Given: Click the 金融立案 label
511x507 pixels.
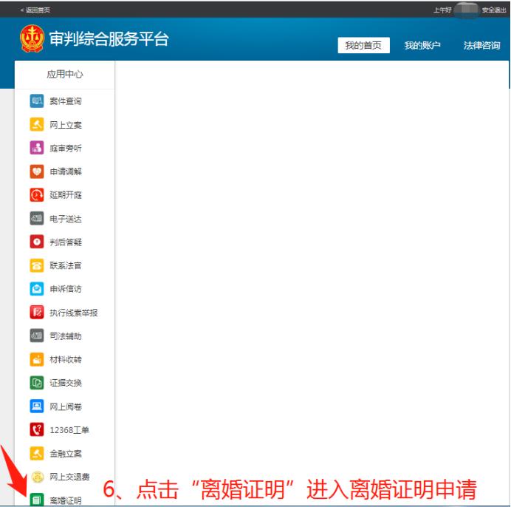Looking at the screenshot, I should tap(66, 454).
